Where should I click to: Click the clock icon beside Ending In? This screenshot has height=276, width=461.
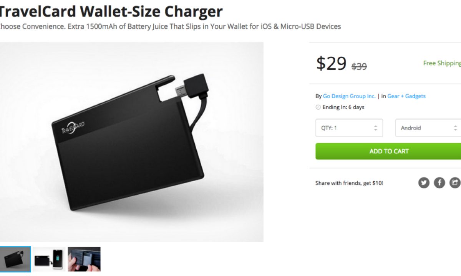pyautogui.click(x=318, y=107)
